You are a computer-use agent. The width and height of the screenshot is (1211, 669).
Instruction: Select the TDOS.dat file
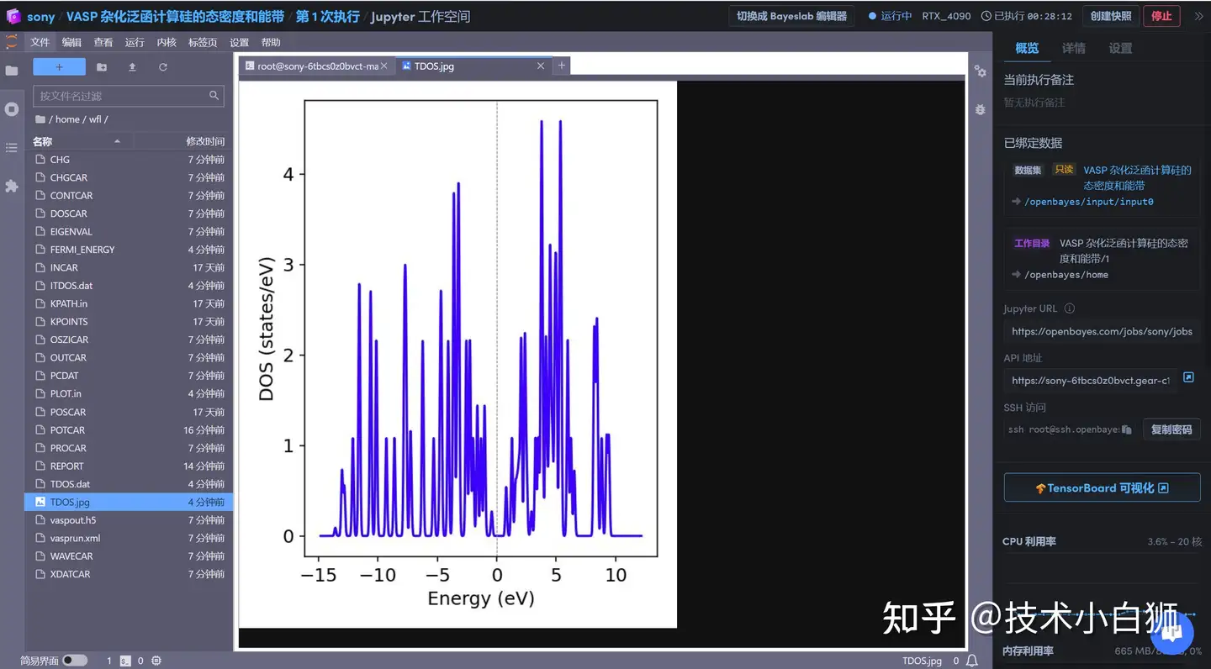(130, 484)
